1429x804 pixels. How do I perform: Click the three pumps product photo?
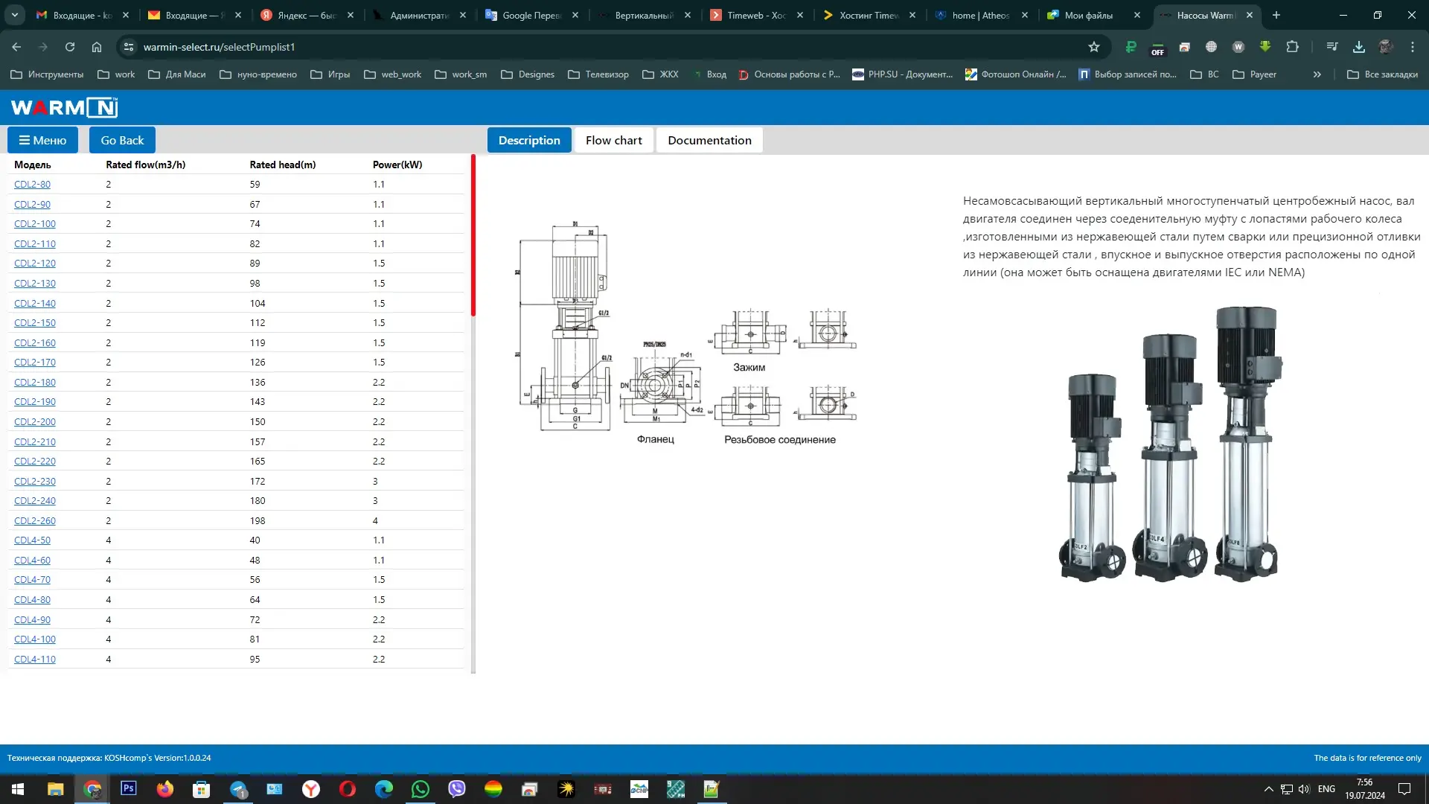tap(1171, 444)
